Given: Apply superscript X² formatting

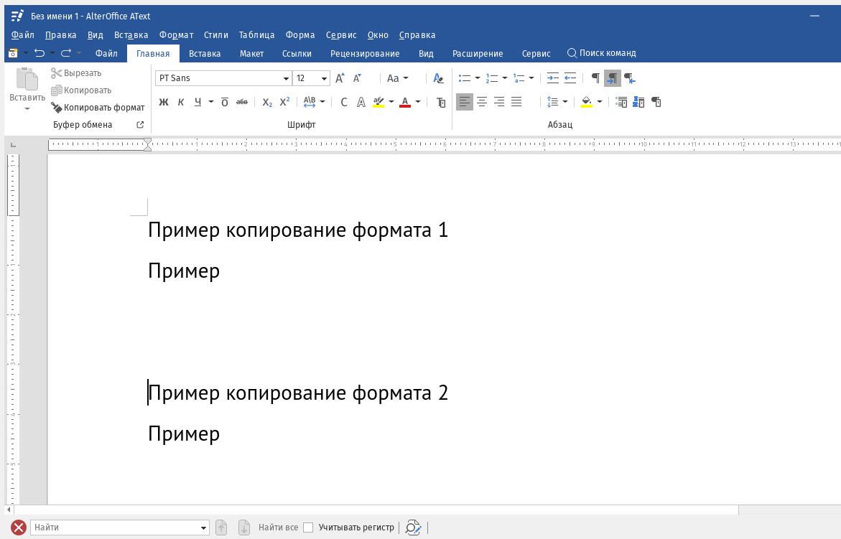Looking at the screenshot, I should (285, 102).
